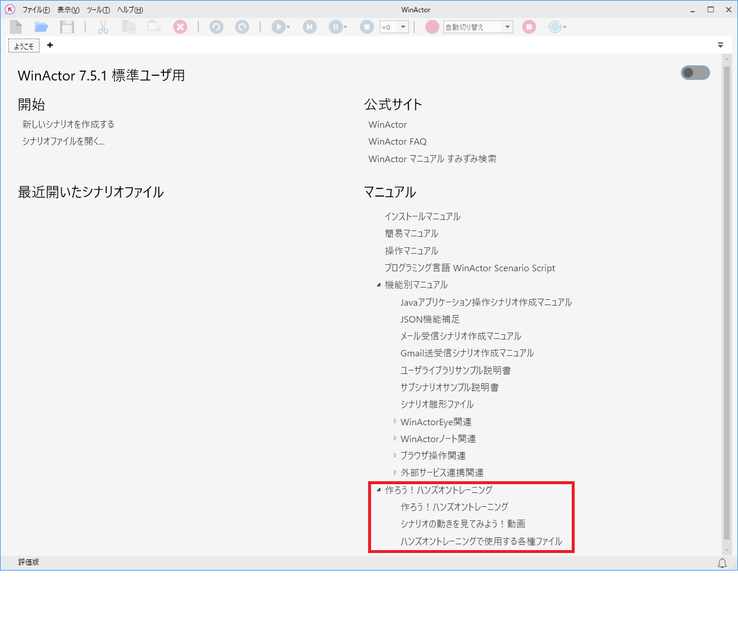Open Gmail送受信シナリオ作成マニュアル item
This screenshot has height=623, width=738.
click(467, 353)
